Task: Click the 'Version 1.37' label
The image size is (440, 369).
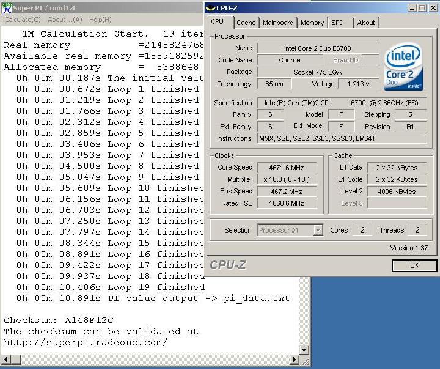Action: (x=409, y=248)
